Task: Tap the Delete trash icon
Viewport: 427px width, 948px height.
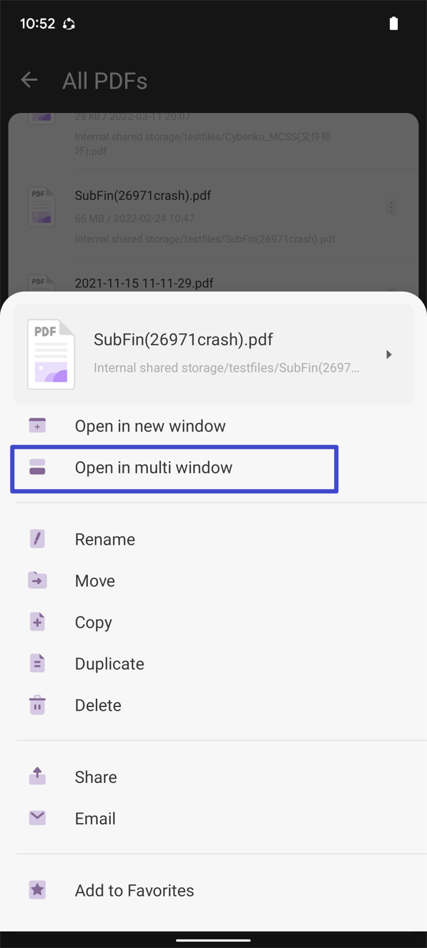Action: 37,705
